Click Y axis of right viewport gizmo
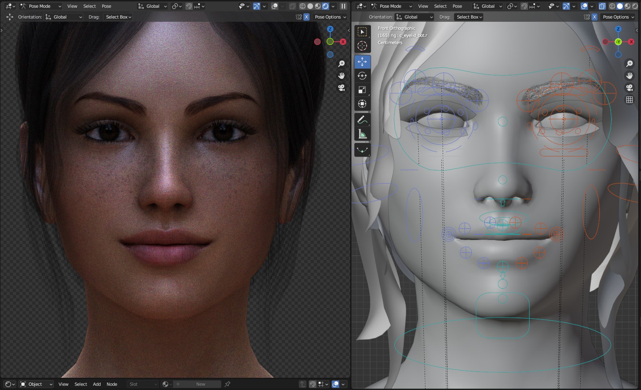 tap(618, 42)
